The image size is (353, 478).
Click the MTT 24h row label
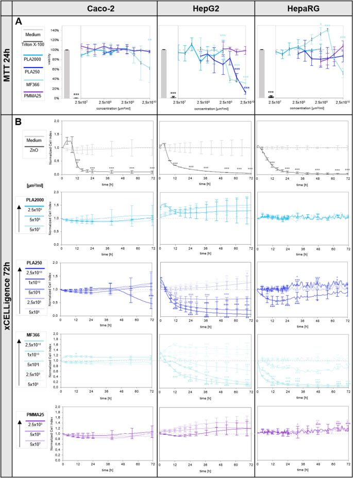pyautogui.click(x=7, y=58)
